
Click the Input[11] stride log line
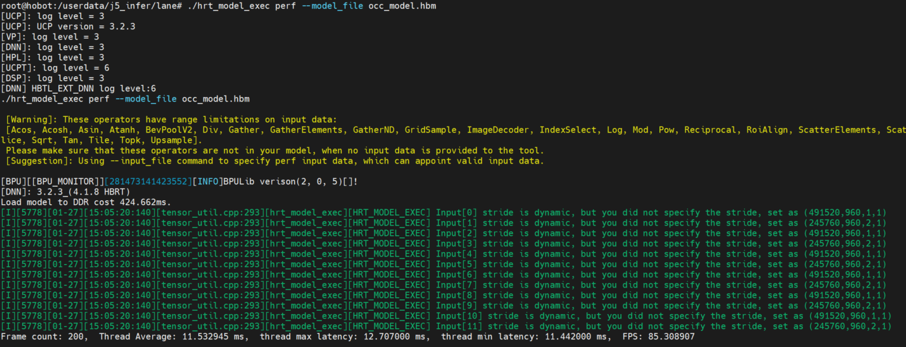point(446,326)
